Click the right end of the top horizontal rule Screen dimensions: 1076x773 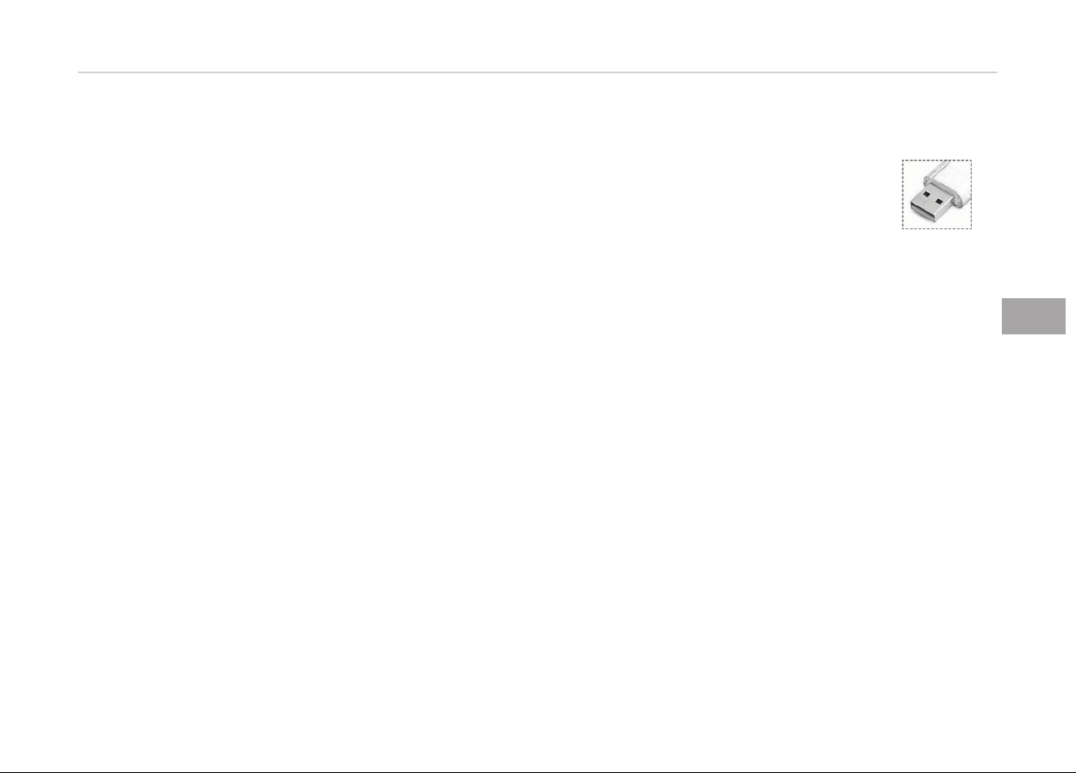[x=996, y=72]
